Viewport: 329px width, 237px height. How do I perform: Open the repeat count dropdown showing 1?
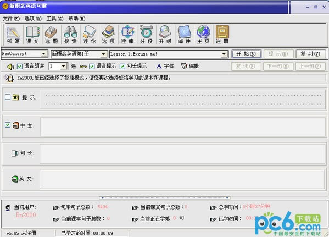(63, 67)
